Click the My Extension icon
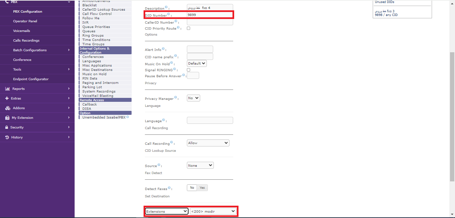Viewport: 455px width, 218px height. tap(7, 118)
